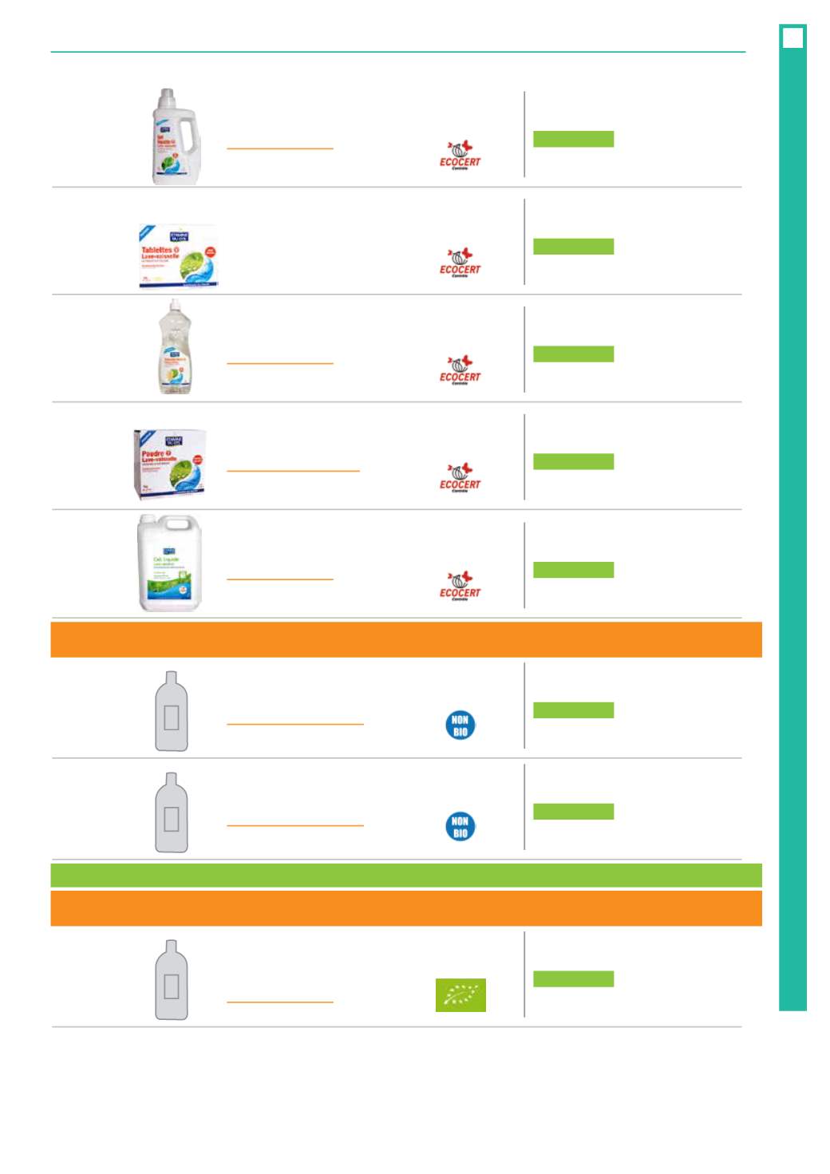Click the Tablettes Lave-vaisselle box image

(x=178, y=255)
